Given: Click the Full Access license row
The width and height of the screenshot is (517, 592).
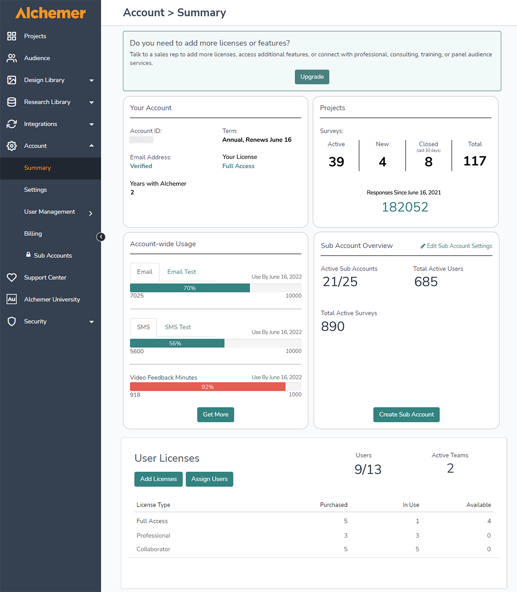Looking at the screenshot, I should point(314,521).
